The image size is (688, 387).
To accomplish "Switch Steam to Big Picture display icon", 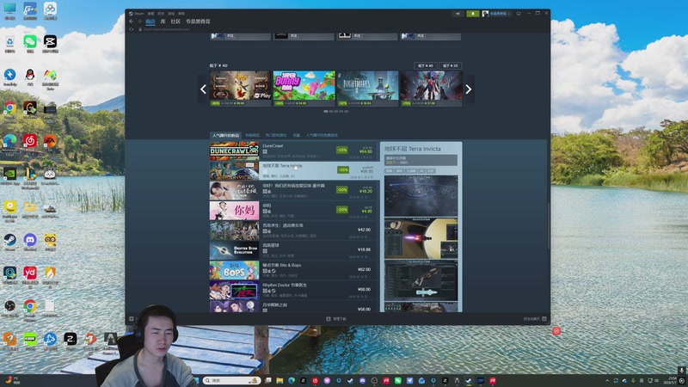I will coord(519,14).
